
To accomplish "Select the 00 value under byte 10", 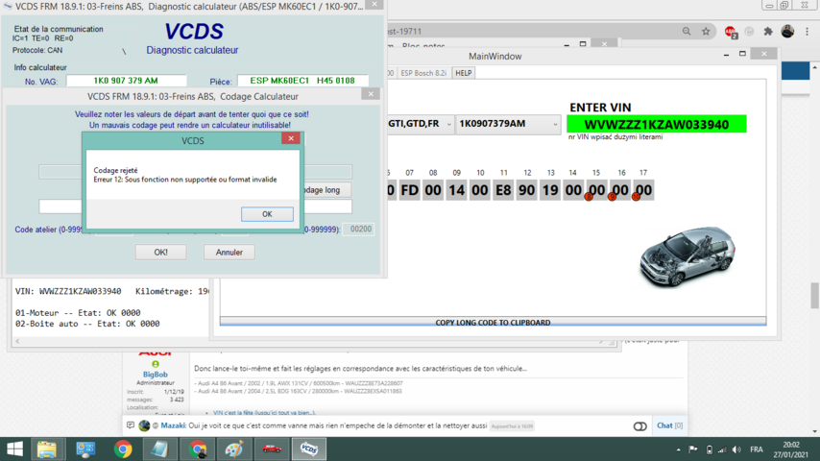I will (x=480, y=190).
